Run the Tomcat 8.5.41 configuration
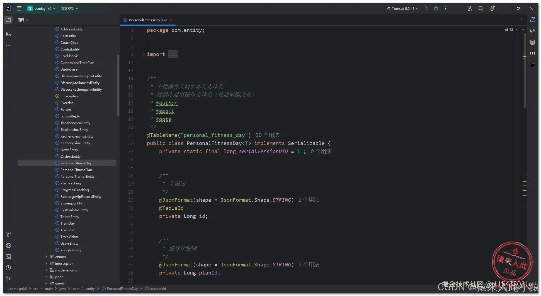 coord(426,8)
